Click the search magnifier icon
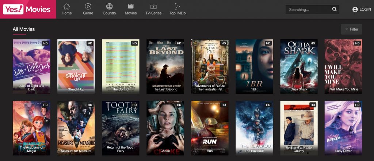Screen dimensions: 374x161 point(335,9)
